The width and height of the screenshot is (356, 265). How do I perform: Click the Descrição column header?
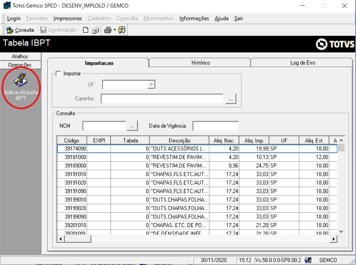[x=179, y=140]
